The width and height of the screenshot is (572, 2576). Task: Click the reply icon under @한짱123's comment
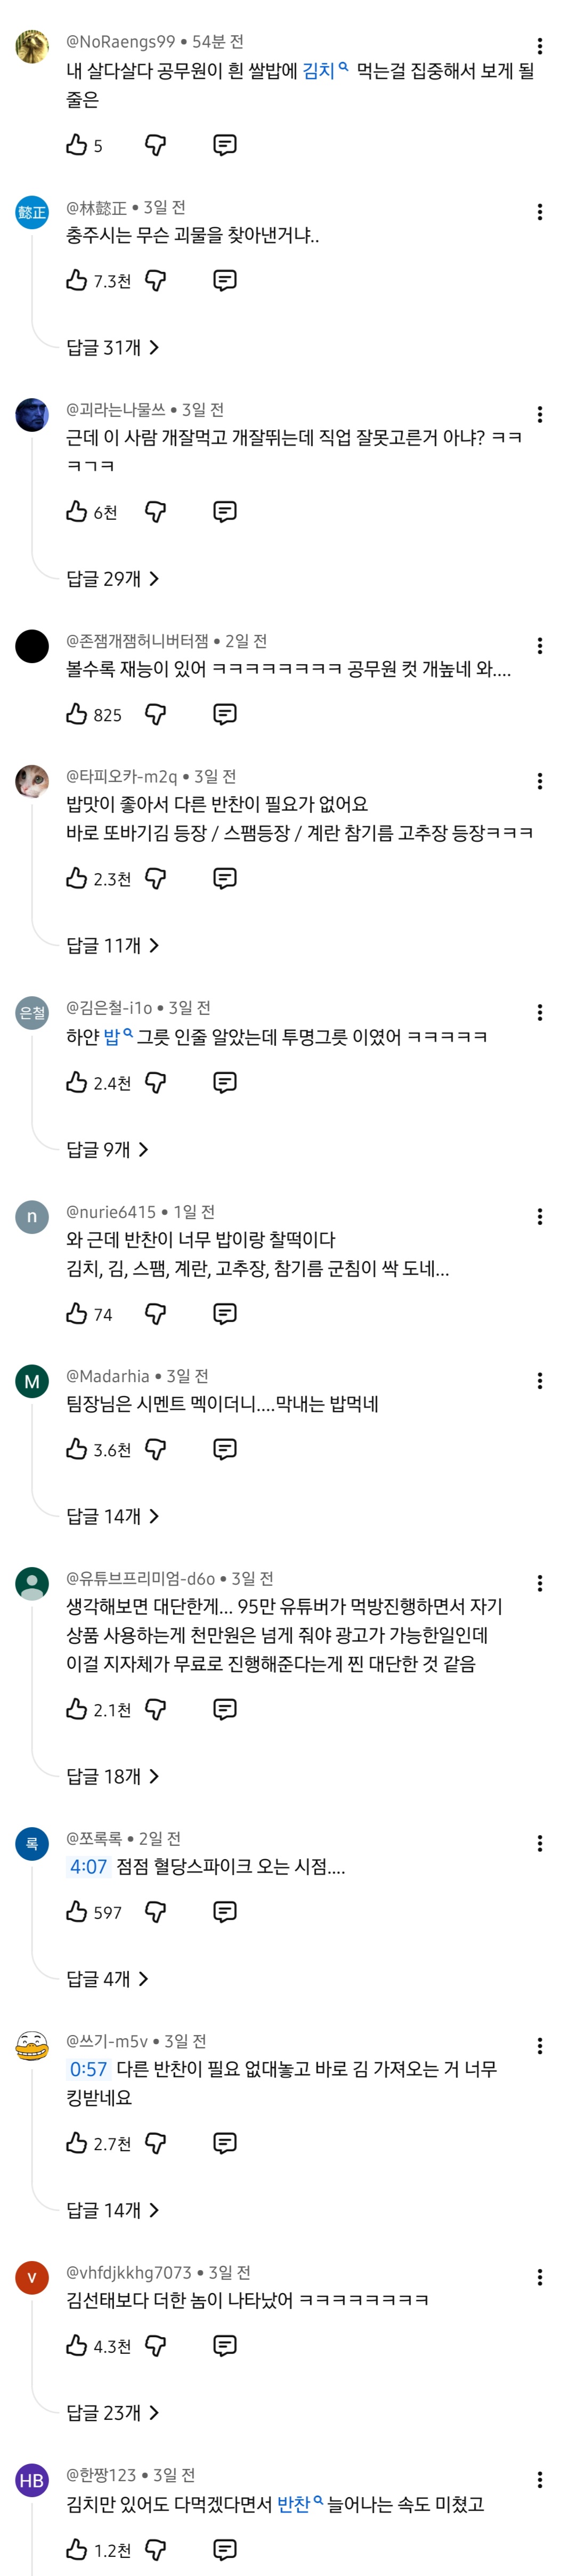pyautogui.click(x=225, y=2549)
